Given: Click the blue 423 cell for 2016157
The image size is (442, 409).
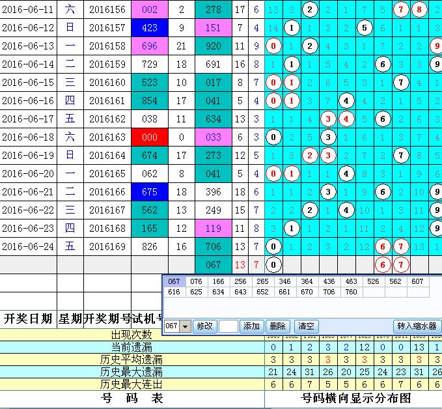Looking at the screenshot, I should pos(149,28).
